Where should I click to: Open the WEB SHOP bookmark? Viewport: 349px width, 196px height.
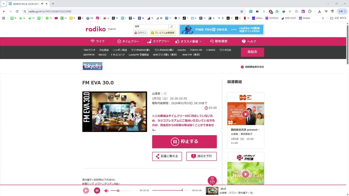tap(288, 18)
